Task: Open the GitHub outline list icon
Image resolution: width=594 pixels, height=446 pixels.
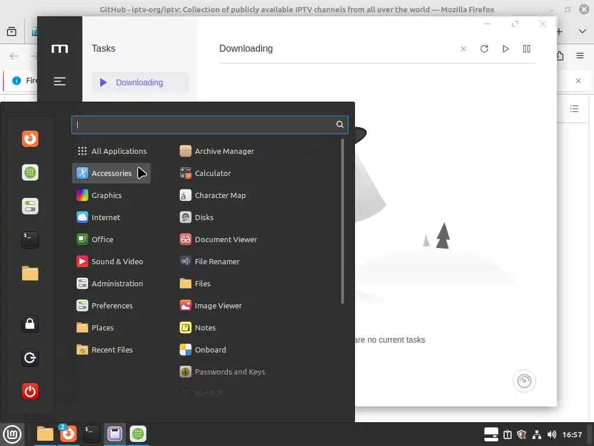Action: pos(574,109)
